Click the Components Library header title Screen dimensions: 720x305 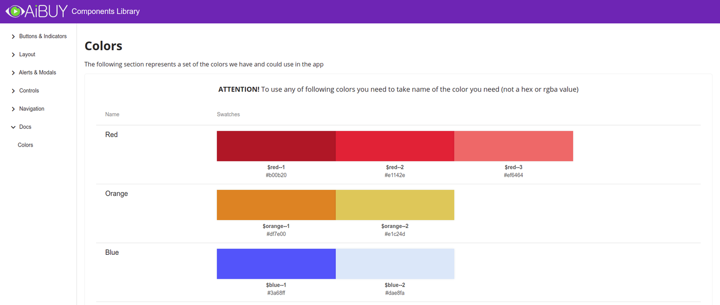[x=106, y=11]
